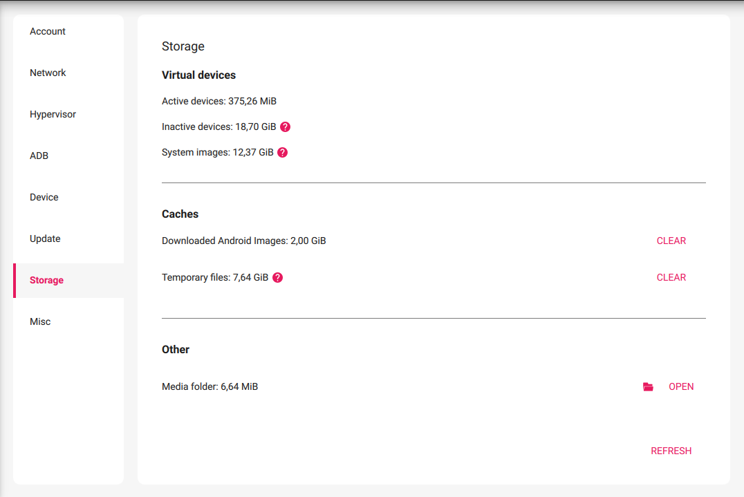Screen dimensions: 744x497
Task: Click the Storage page title
Action: [183, 46]
